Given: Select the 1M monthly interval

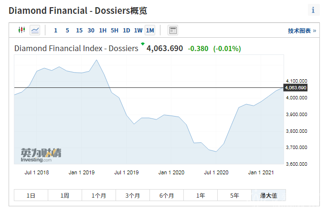Looking at the screenshot, I should coord(150,31).
